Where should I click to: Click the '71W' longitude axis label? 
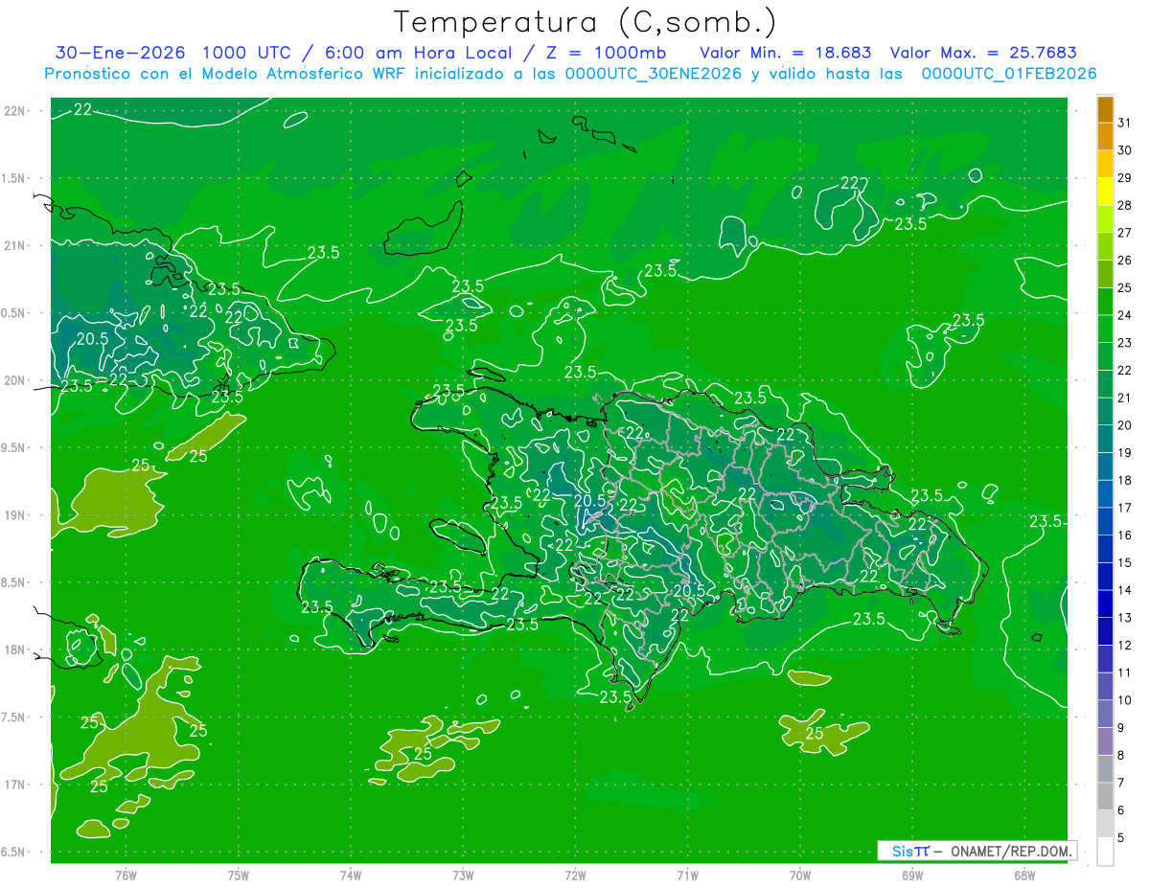coord(687,876)
